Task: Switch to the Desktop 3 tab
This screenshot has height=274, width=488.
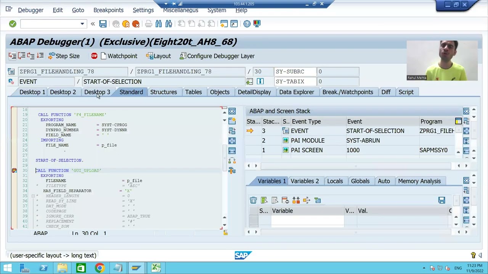Action: (x=97, y=92)
